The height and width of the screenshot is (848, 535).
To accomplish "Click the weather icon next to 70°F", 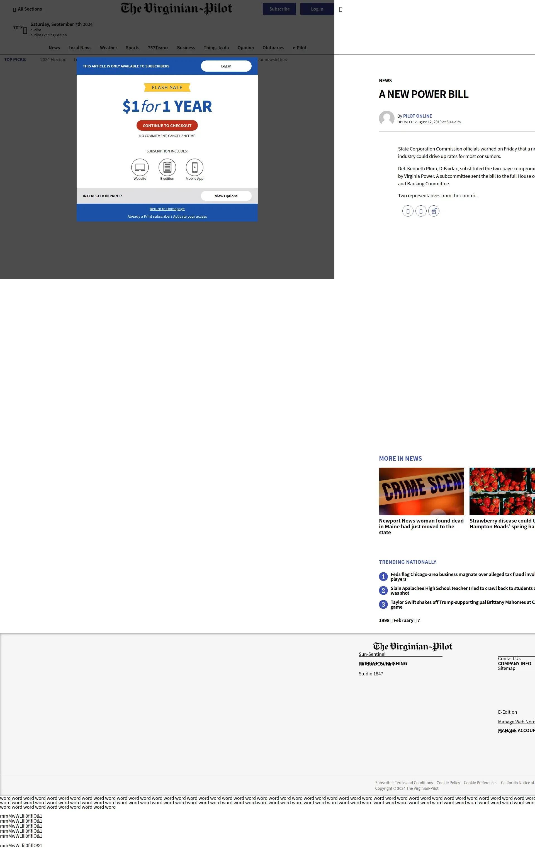I will [x=25, y=31].
